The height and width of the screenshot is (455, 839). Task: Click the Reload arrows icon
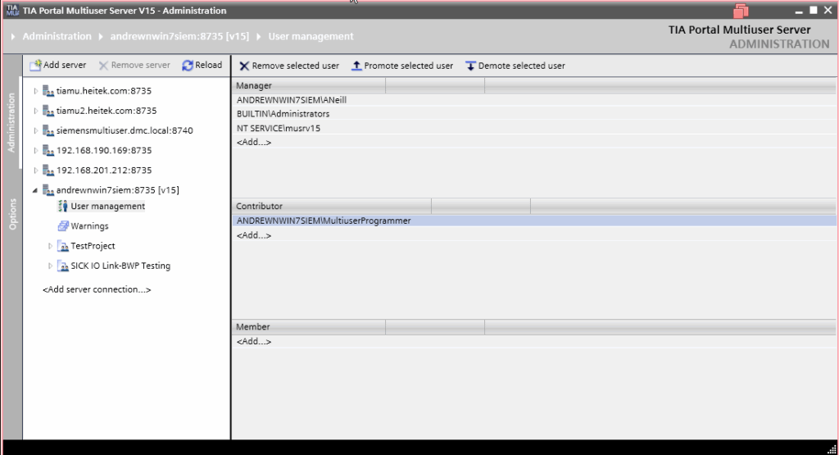(x=188, y=66)
